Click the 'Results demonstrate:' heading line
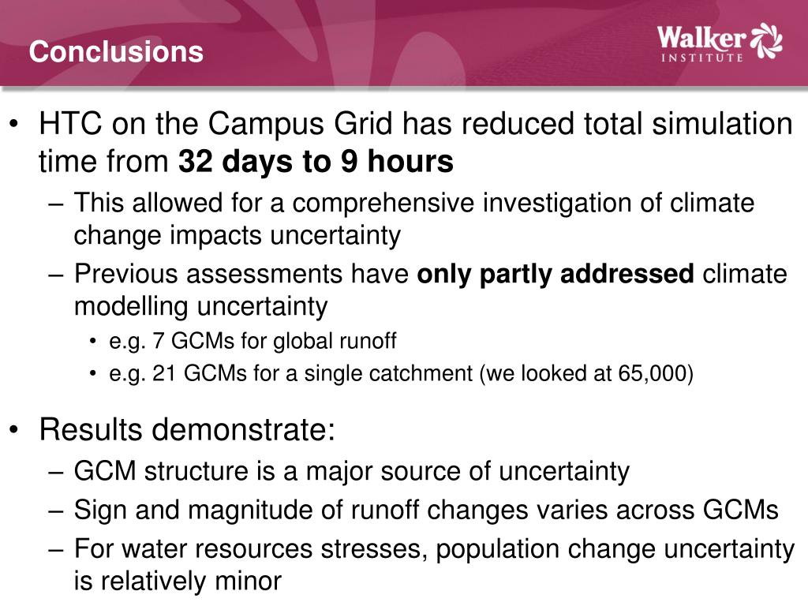This screenshot has height=606, width=808. (187, 429)
